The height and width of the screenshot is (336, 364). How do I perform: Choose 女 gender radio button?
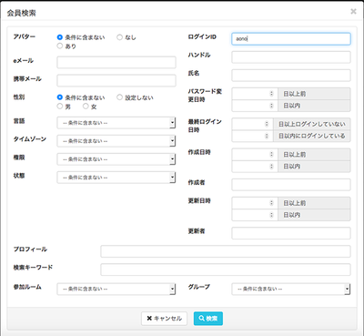click(x=86, y=107)
